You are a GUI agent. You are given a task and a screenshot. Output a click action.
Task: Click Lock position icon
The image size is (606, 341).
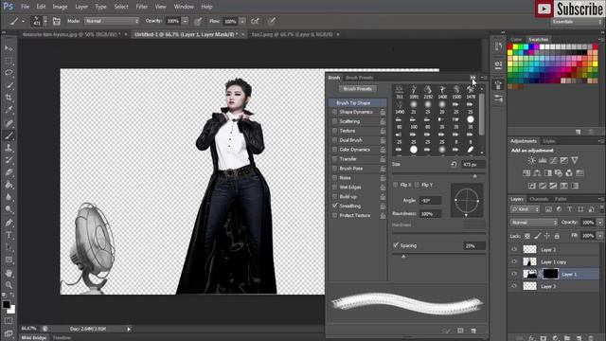tap(547, 236)
